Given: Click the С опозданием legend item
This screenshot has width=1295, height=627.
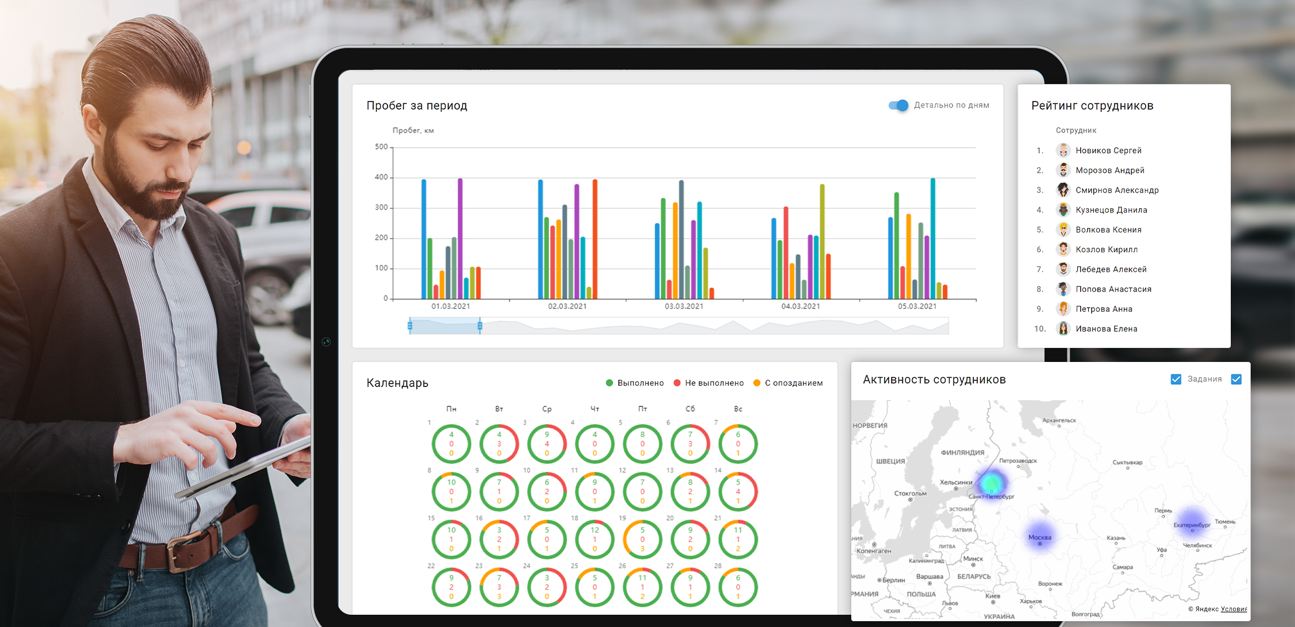Looking at the screenshot, I should coord(788,383).
